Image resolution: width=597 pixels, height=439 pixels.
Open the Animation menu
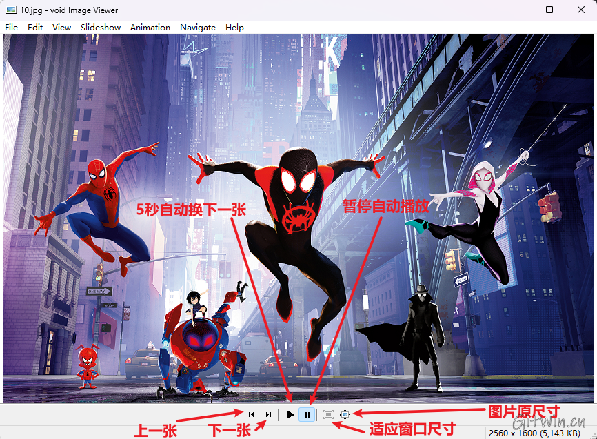point(150,27)
